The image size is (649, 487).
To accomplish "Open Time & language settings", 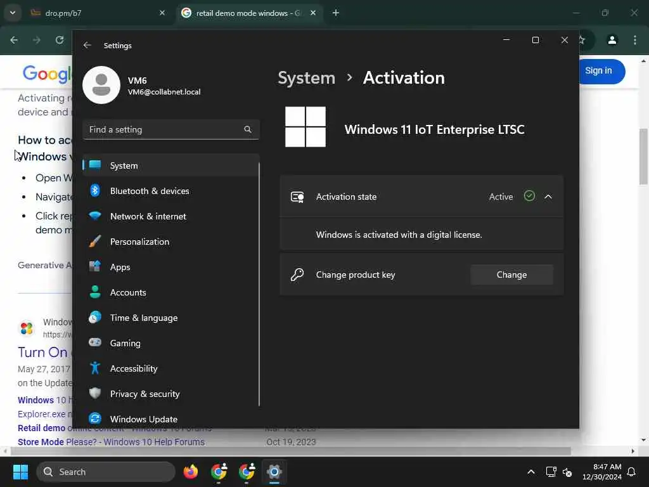I will 171,318.
